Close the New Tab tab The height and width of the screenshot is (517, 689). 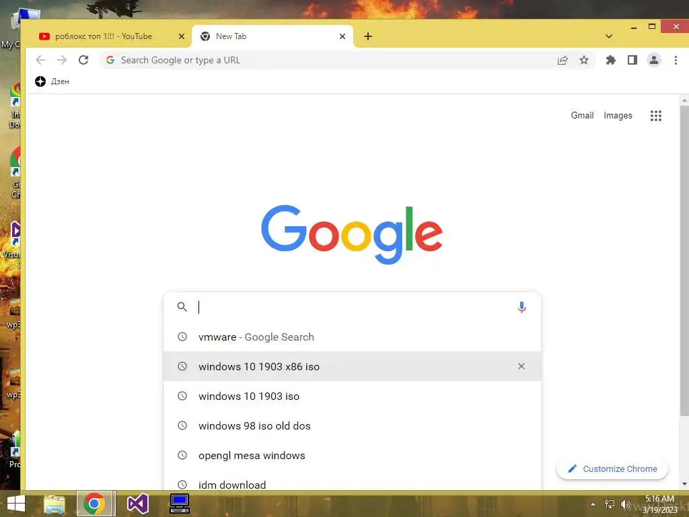(x=342, y=36)
